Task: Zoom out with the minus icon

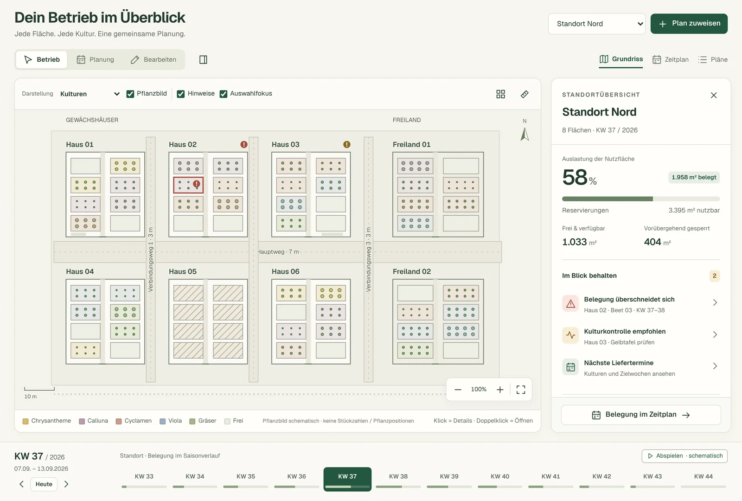Action: pos(458,390)
